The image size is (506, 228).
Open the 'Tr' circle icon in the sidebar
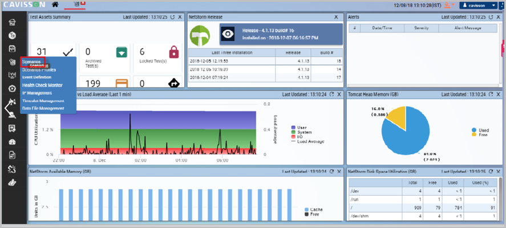click(12, 36)
